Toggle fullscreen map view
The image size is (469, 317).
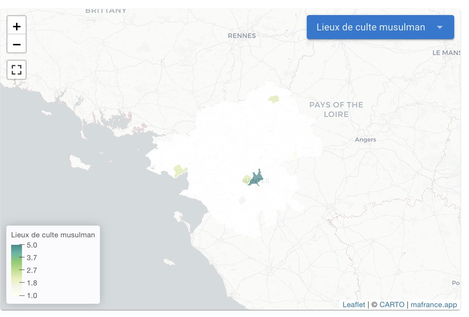click(x=17, y=70)
